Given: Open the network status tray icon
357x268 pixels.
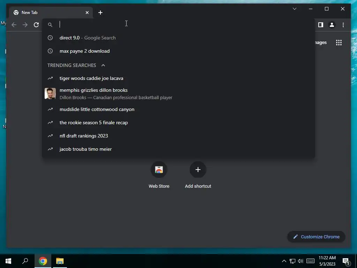Looking at the screenshot, I should pos(293,261).
